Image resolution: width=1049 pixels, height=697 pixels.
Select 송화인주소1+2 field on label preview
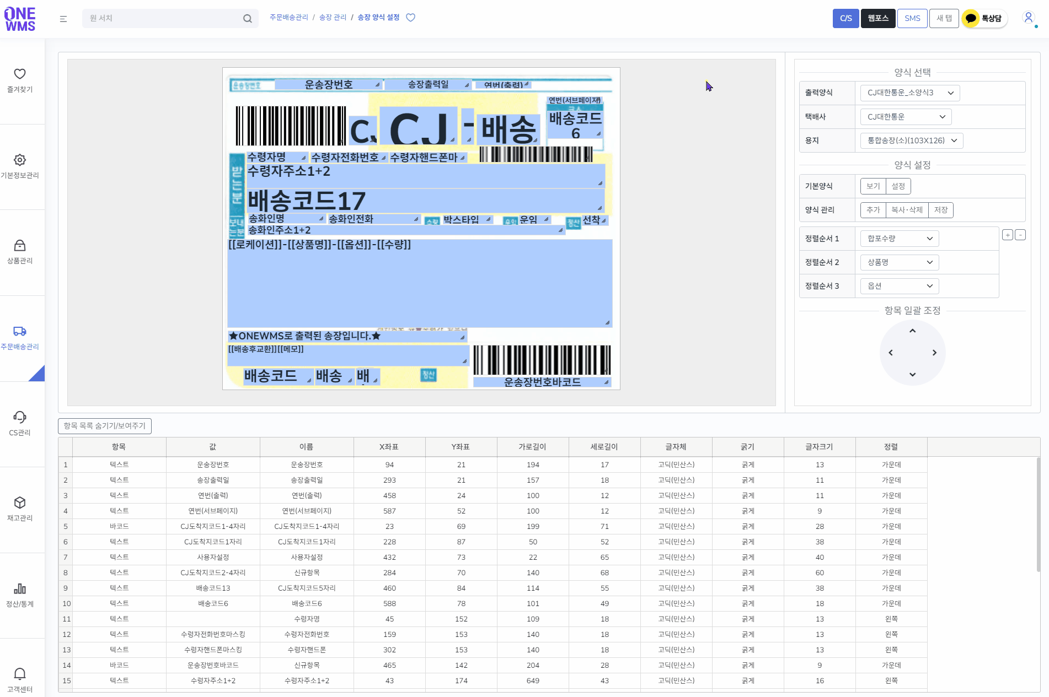point(405,230)
